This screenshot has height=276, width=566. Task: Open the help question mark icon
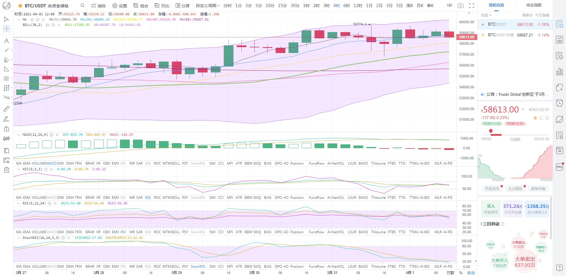click(560, 268)
